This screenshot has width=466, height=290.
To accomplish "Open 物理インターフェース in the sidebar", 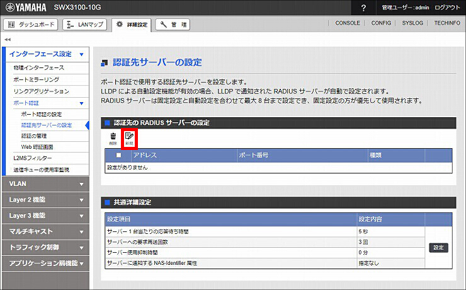I will [38, 68].
